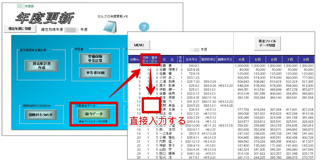
Task: Select the 雇保区分 column header
Action: click(x=154, y=60)
